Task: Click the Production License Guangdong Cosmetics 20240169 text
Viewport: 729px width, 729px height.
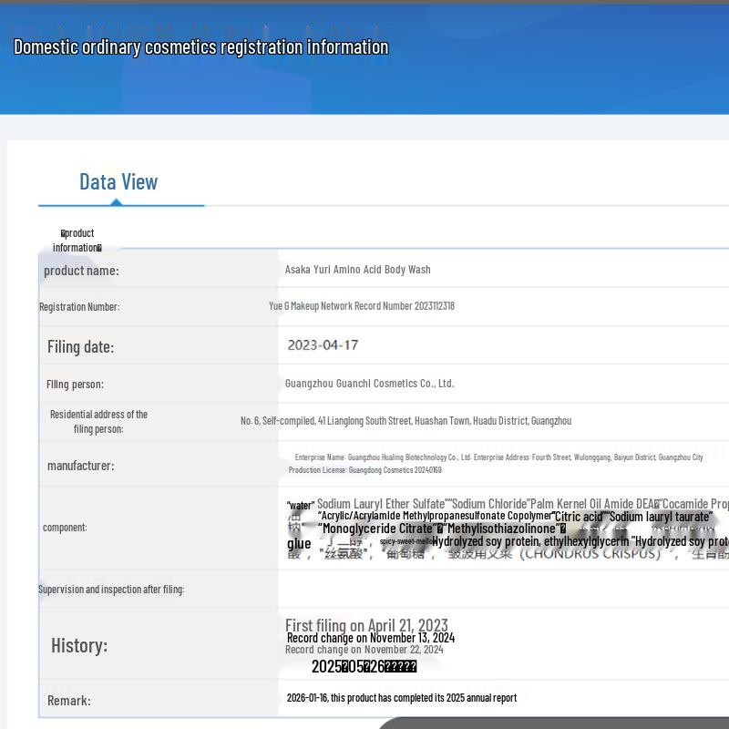Action: click(x=364, y=470)
